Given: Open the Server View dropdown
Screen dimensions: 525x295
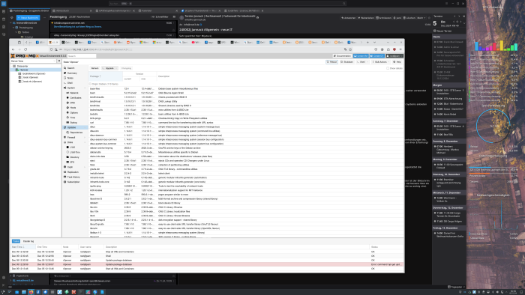Looking at the screenshot, I should click(x=33, y=61).
